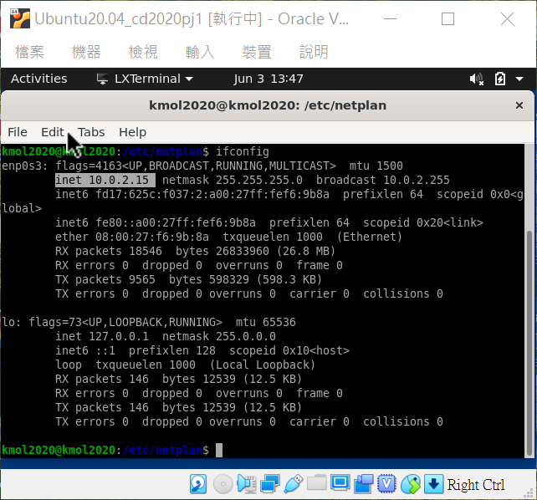This screenshot has width=537, height=500.
Task: Click the highlighted inet 10.0.2.15 text
Action: tap(105, 180)
